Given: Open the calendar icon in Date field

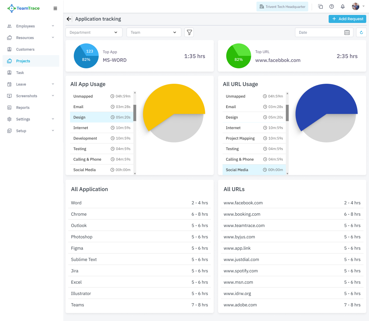Looking at the screenshot, I should pyautogui.click(x=347, y=32).
